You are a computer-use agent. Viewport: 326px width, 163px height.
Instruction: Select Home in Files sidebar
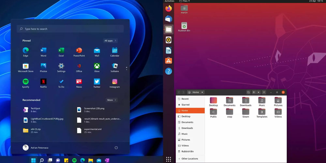tap(190, 111)
